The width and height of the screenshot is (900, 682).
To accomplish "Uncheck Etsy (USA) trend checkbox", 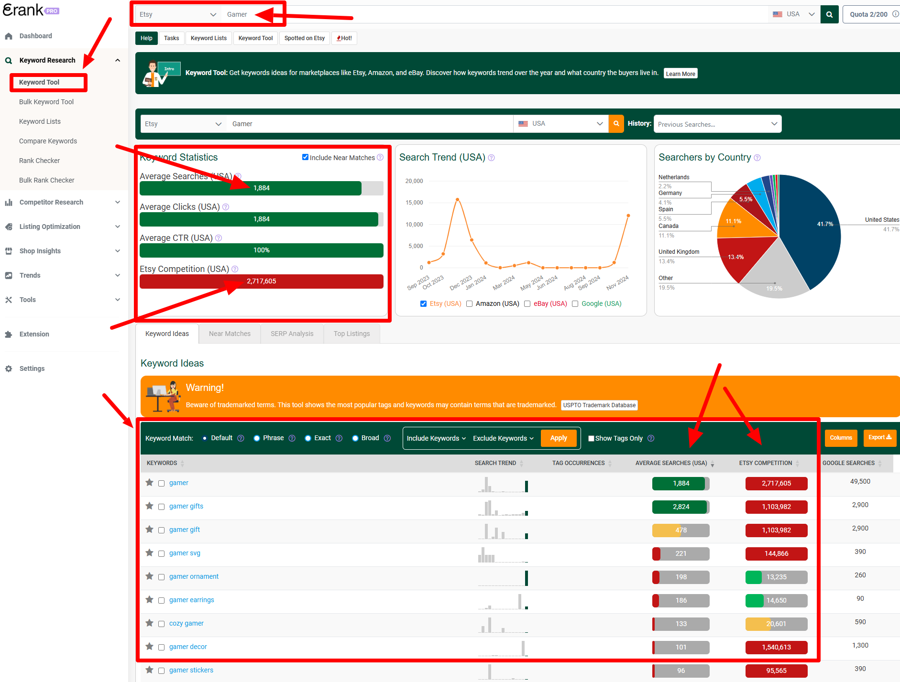I will click(x=423, y=304).
